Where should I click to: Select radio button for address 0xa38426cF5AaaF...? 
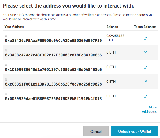(6, 36)
